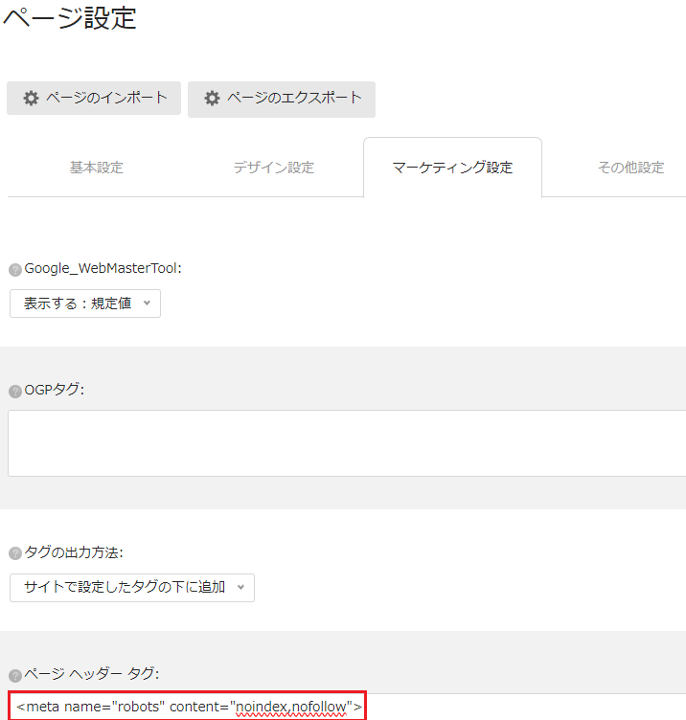
Task: Select the マーケティング設定 tab
Action: click(452, 168)
